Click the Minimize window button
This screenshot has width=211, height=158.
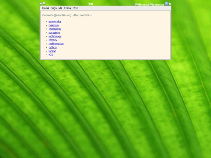tap(142, 5)
